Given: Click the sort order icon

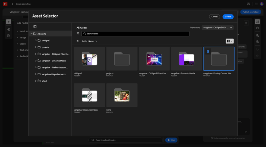Looking at the screenshot, I should tap(78, 41).
